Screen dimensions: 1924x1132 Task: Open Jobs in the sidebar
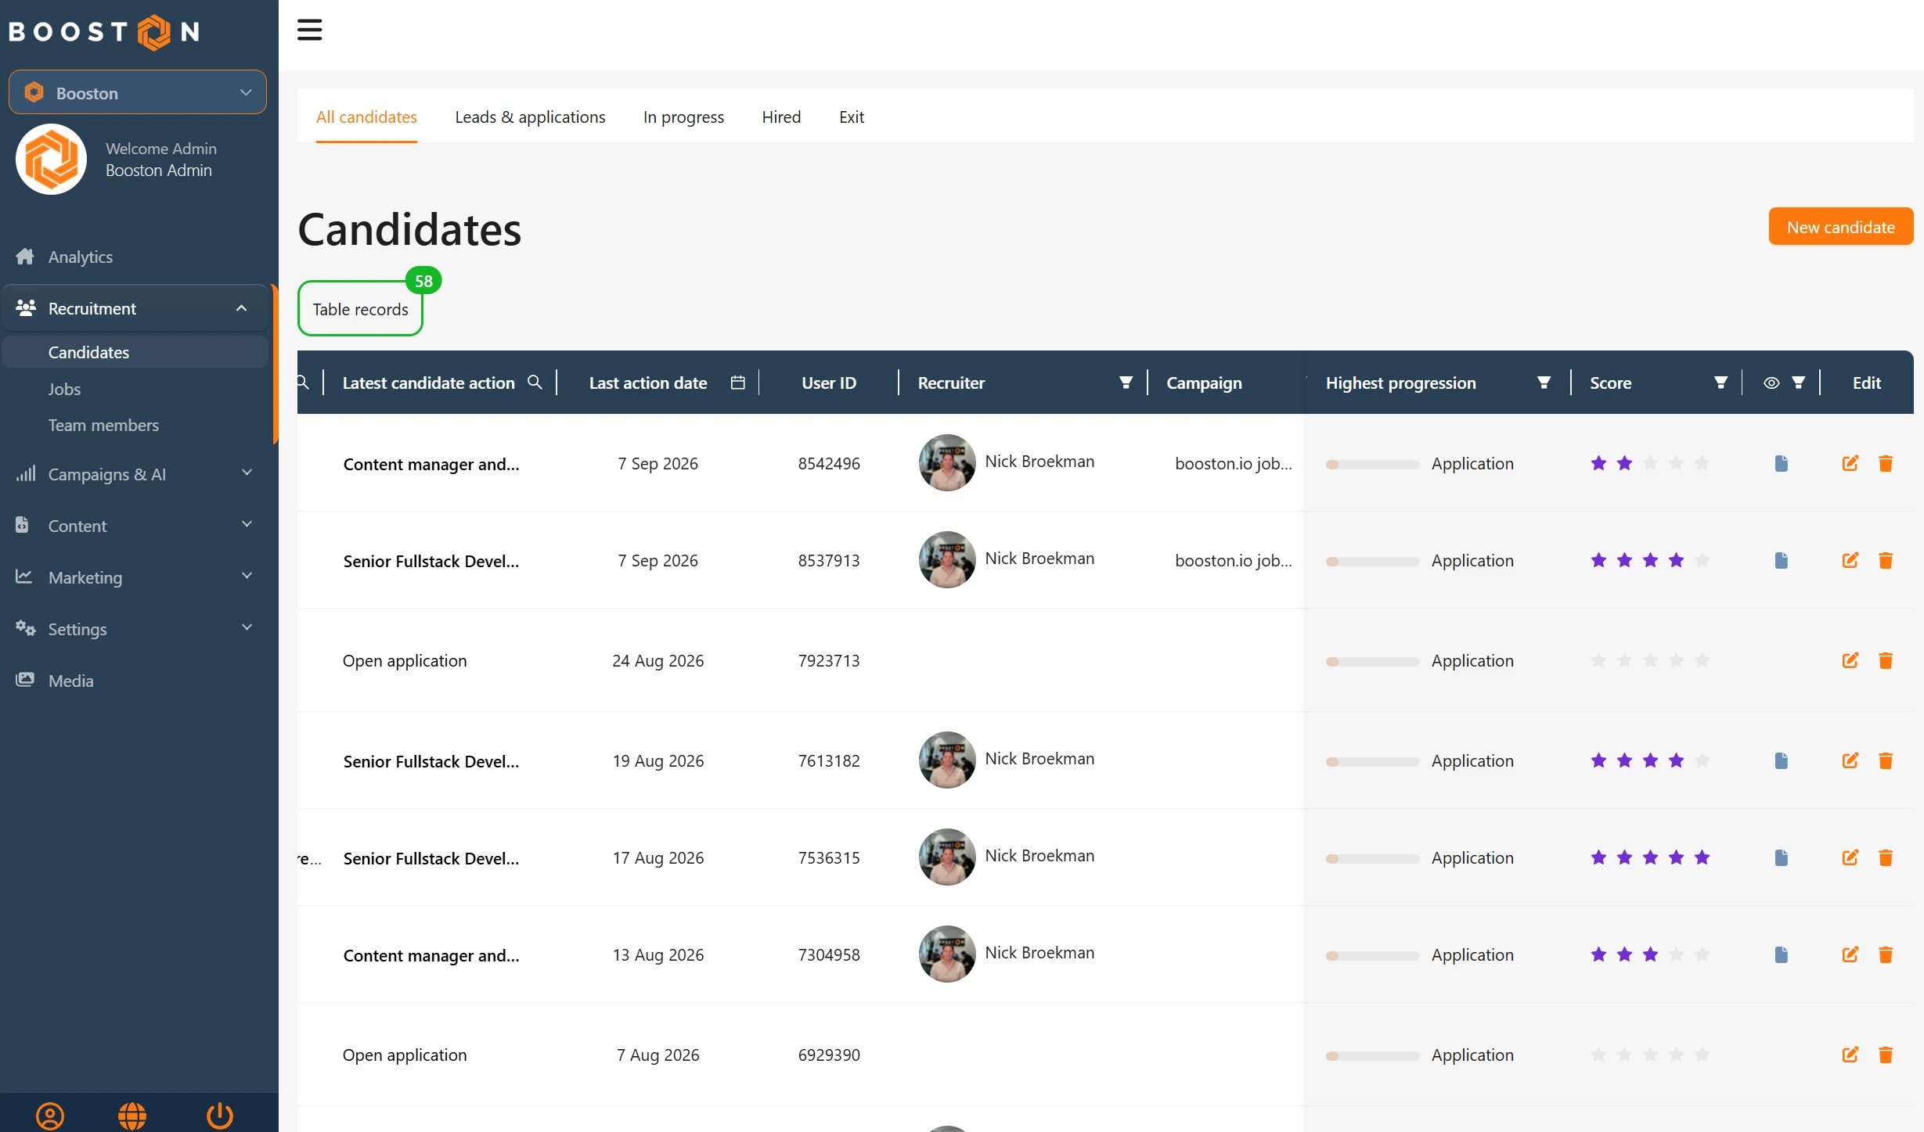coord(64,389)
